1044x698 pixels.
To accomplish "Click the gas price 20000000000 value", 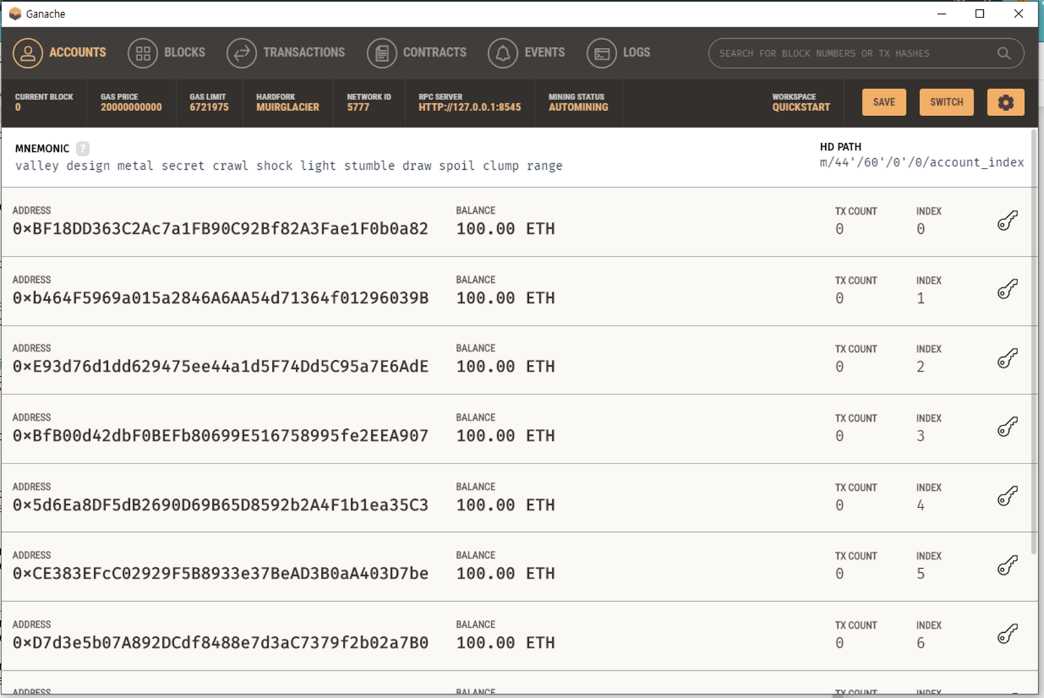I will [131, 107].
